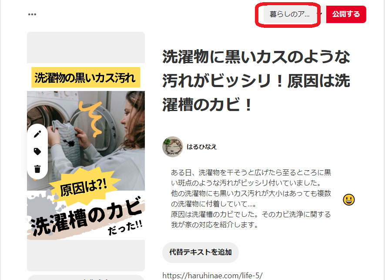
Task: Click the tag products icon
Action: [37, 152]
